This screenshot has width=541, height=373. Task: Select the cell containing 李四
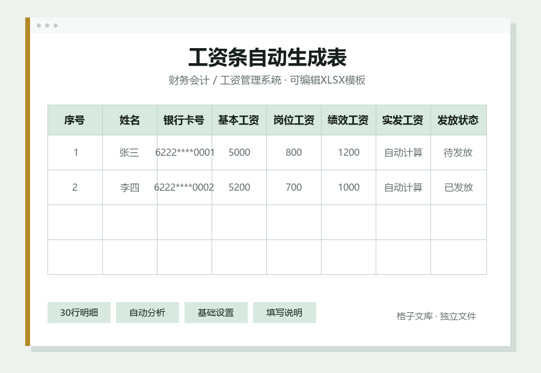pos(130,188)
